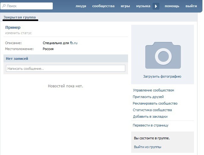Click Рекламировать сообщество
The width and height of the screenshot is (204, 155).
pyautogui.click(x=155, y=103)
